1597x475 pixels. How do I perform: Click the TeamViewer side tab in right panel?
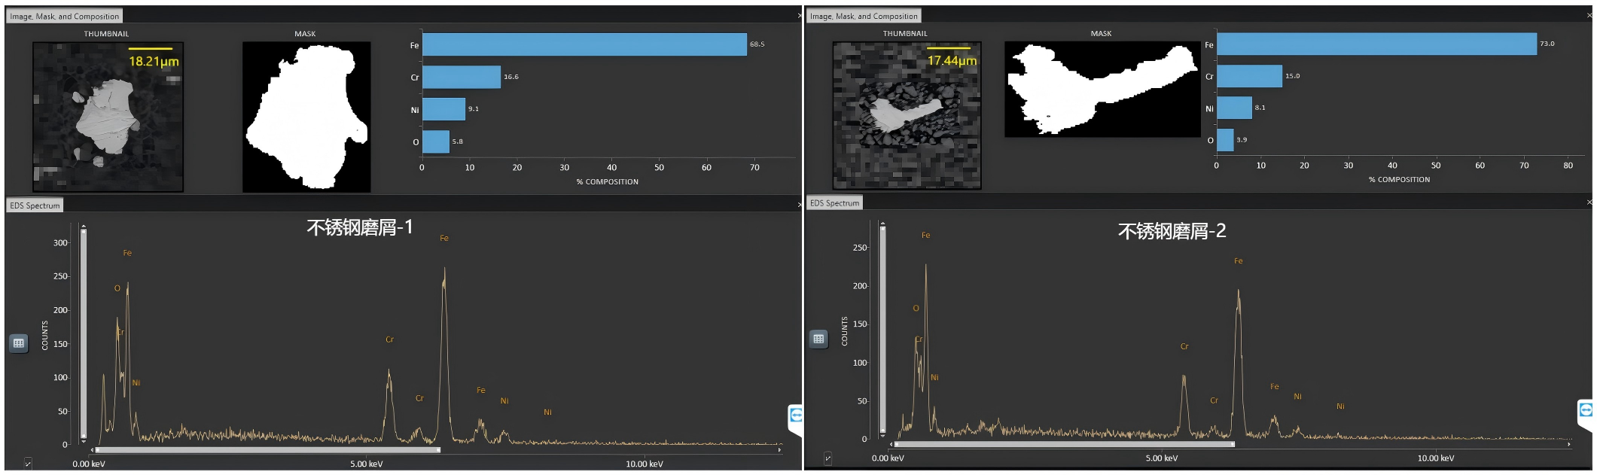tap(1585, 412)
